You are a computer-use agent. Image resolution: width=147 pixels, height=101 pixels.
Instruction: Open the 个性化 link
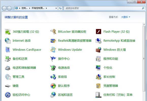[108, 68]
